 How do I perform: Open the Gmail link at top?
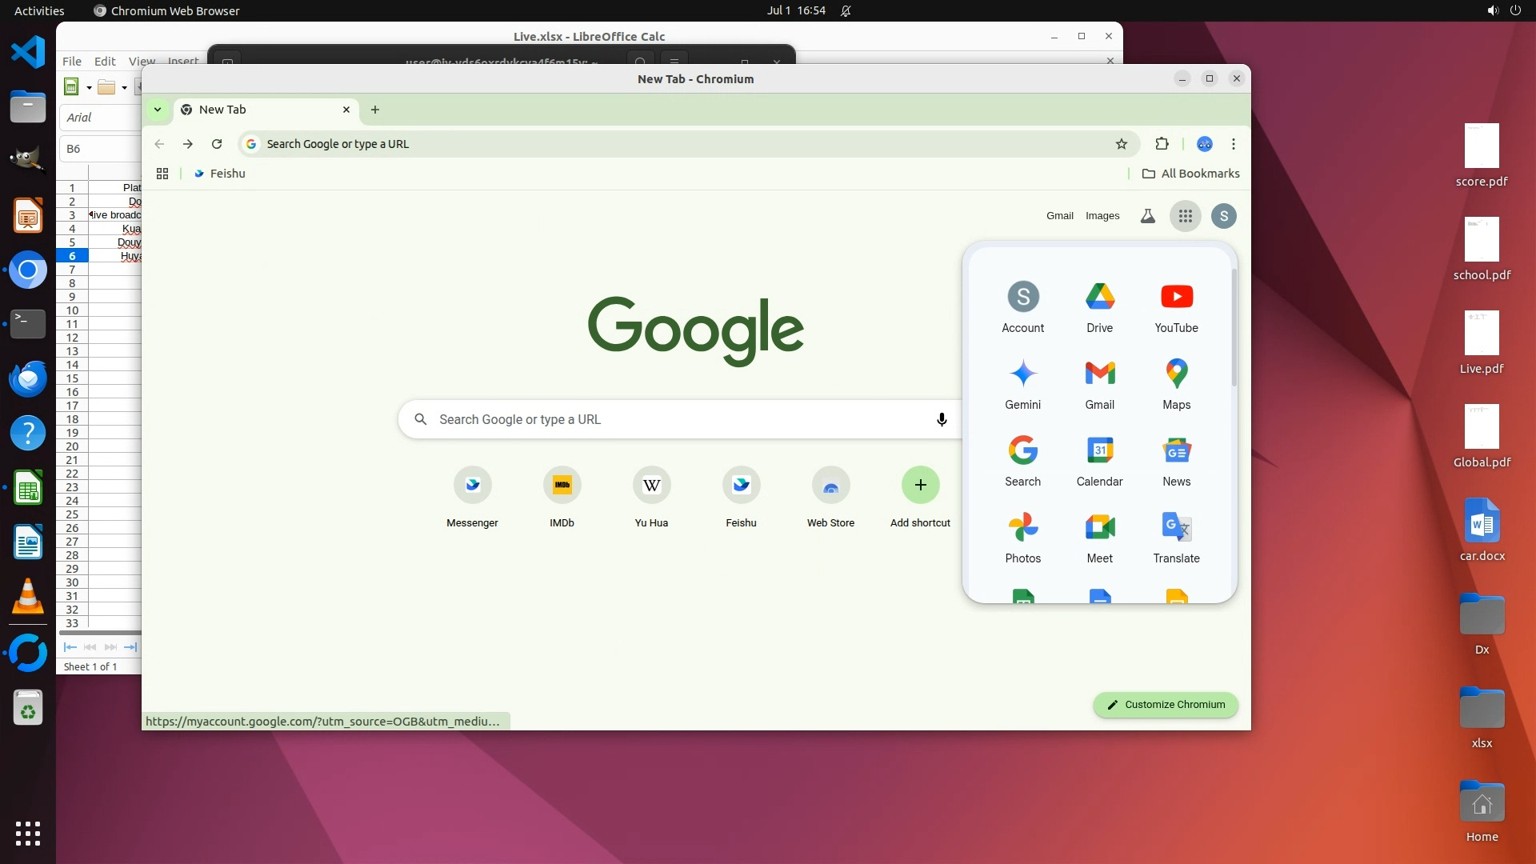click(x=1059, y=216)
